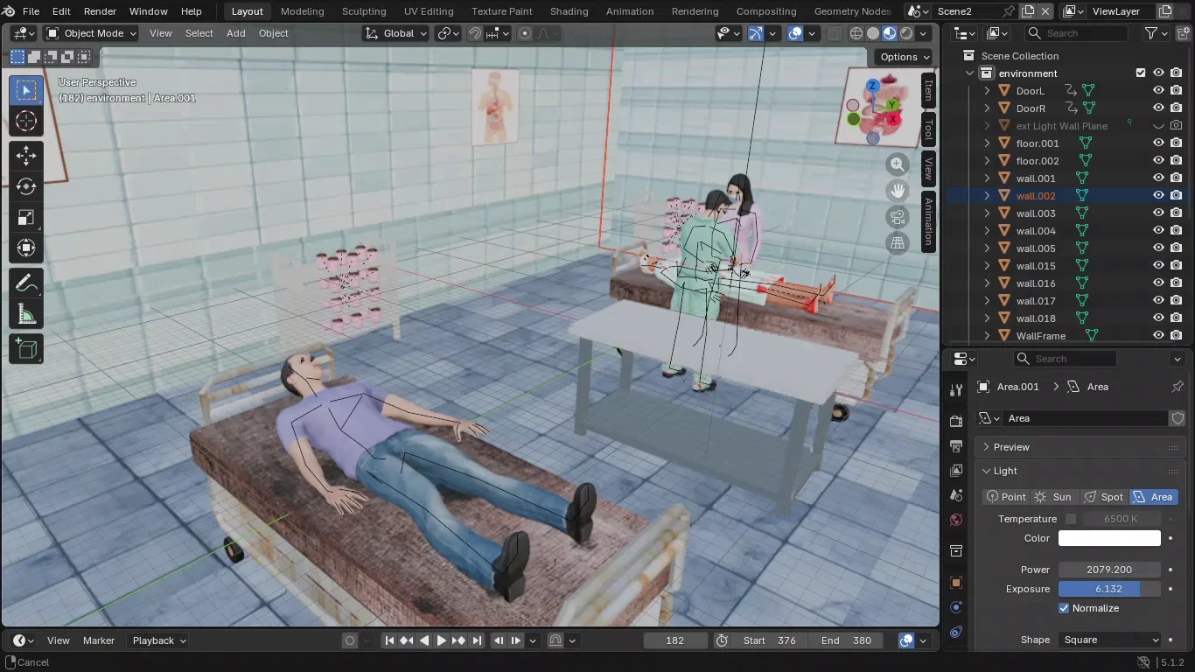The width and height of the screenshot is (1195, 672).
Task: Activate the Select Box tool
Action: (x=26, y=90)
